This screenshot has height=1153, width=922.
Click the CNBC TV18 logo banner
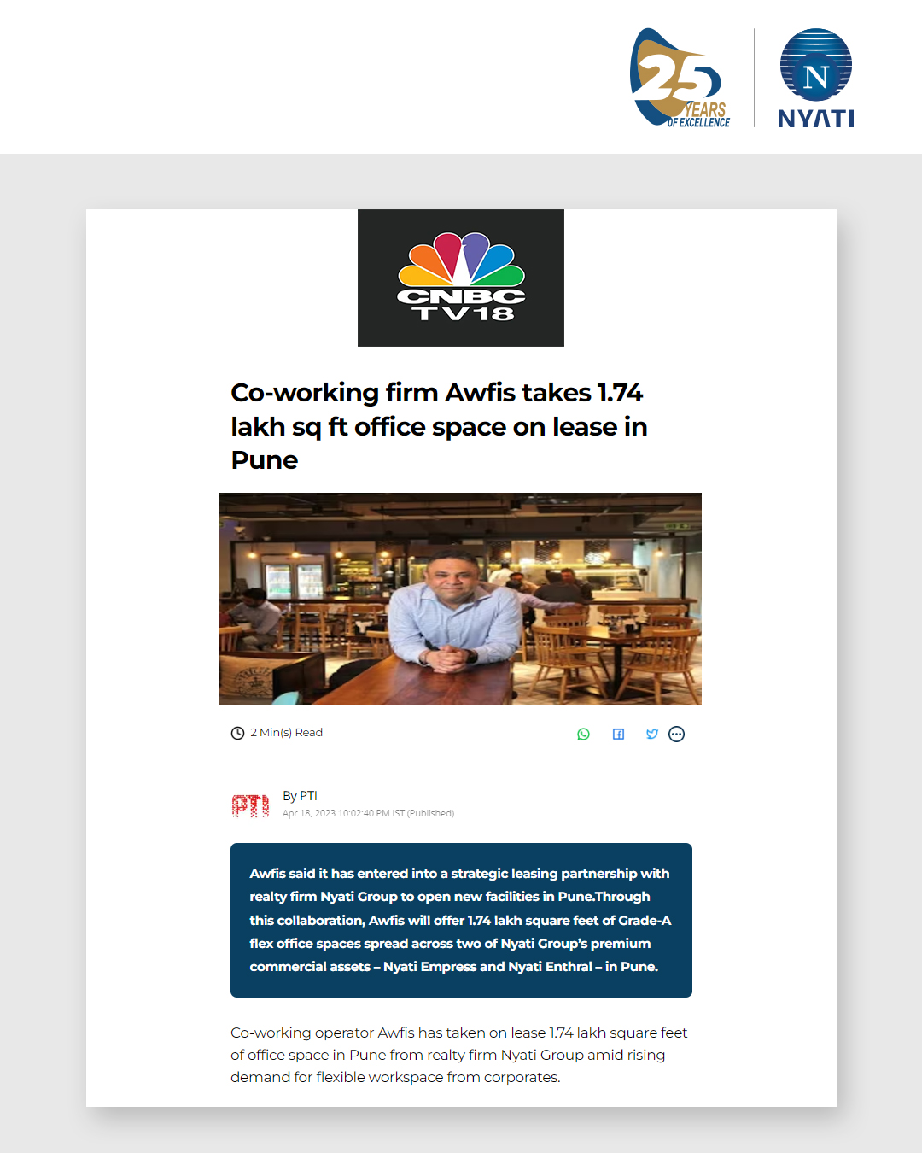click(461, 278)
